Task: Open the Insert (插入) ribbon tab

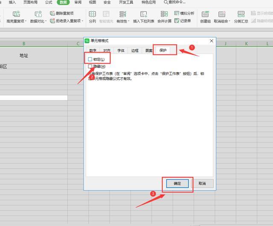Action: click(12, 2)
